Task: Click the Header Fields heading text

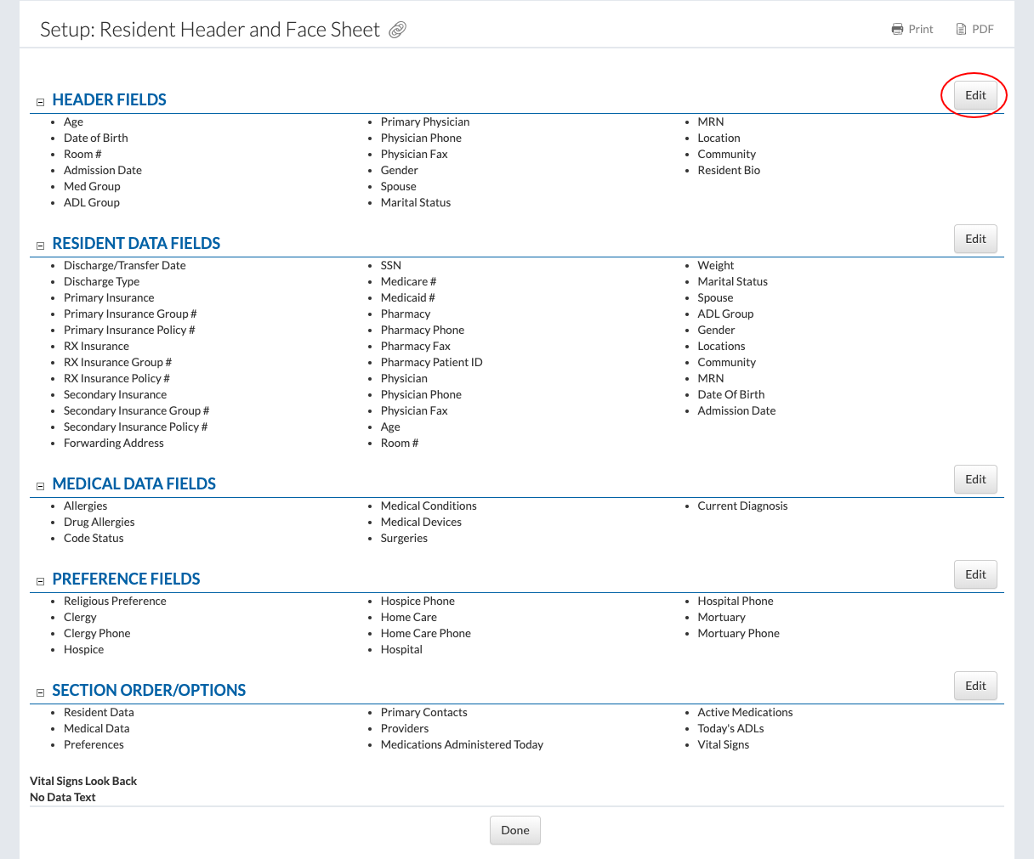Action: [x=109, y=100]
